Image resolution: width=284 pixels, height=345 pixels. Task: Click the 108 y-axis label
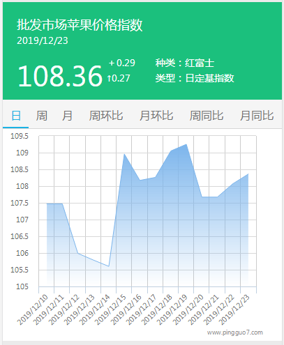coord(22,186)
